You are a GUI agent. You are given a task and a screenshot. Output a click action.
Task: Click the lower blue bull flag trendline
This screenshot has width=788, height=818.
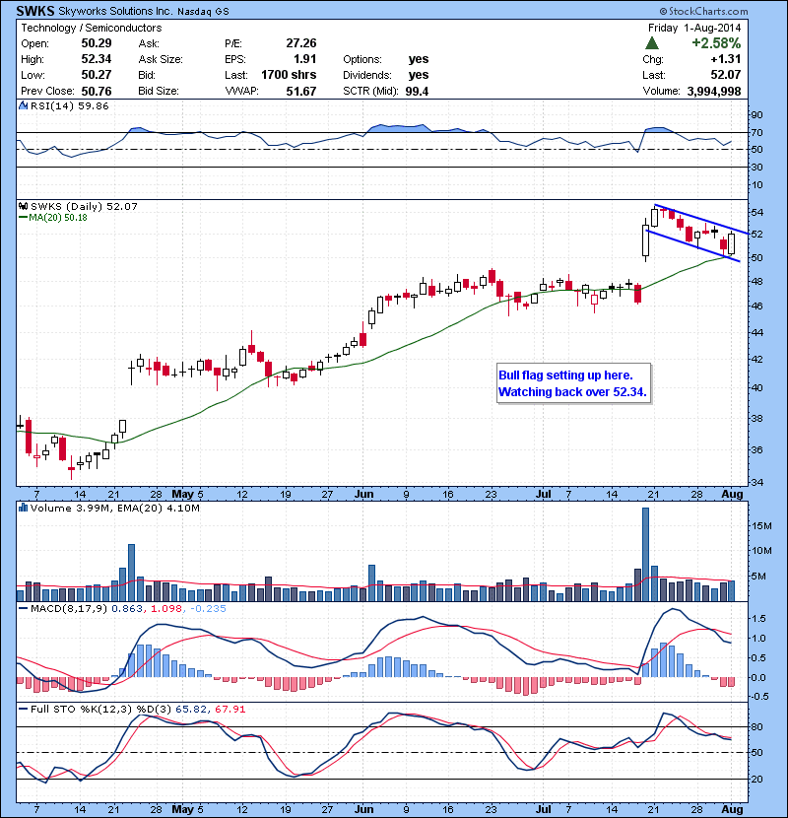[x=692, y=245]
